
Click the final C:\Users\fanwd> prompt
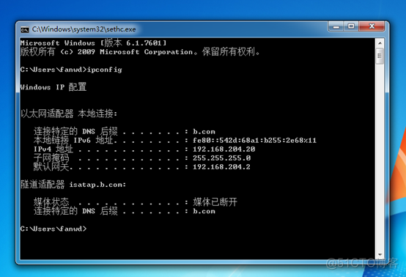53,229
